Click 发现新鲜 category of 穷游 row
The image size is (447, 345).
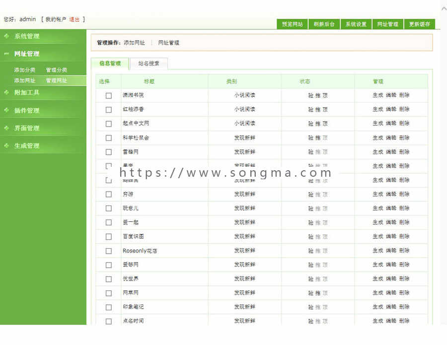244,194
